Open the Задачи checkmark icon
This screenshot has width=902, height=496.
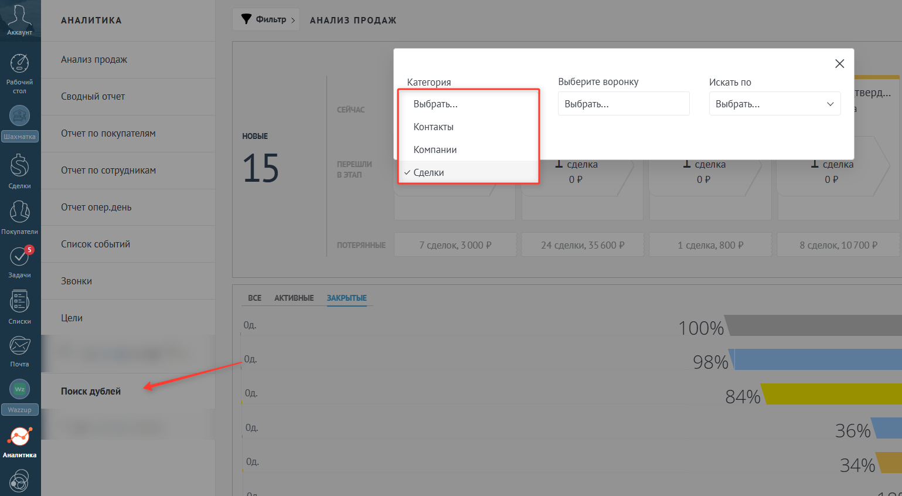tap(20, 256)
